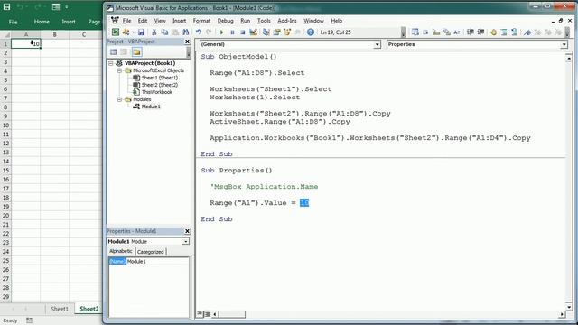Open the Properties procedure dropdown
Screen dimensions: 578x325
564,44
